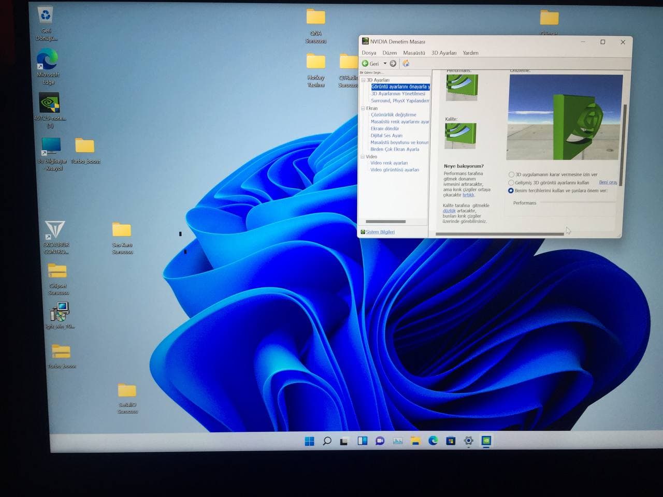Open the Widgets taskbar icon

pyautogui.click(x=363, y=441)
